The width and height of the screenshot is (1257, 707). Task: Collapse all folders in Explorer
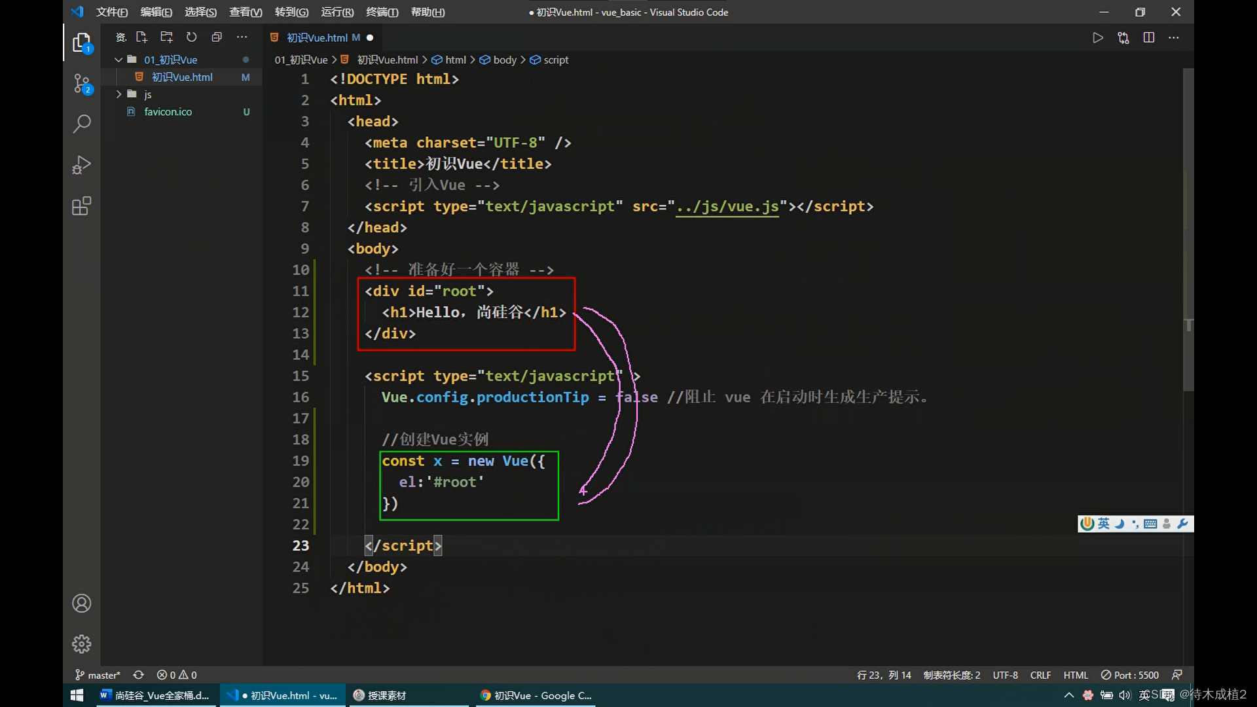coord(217,37)
